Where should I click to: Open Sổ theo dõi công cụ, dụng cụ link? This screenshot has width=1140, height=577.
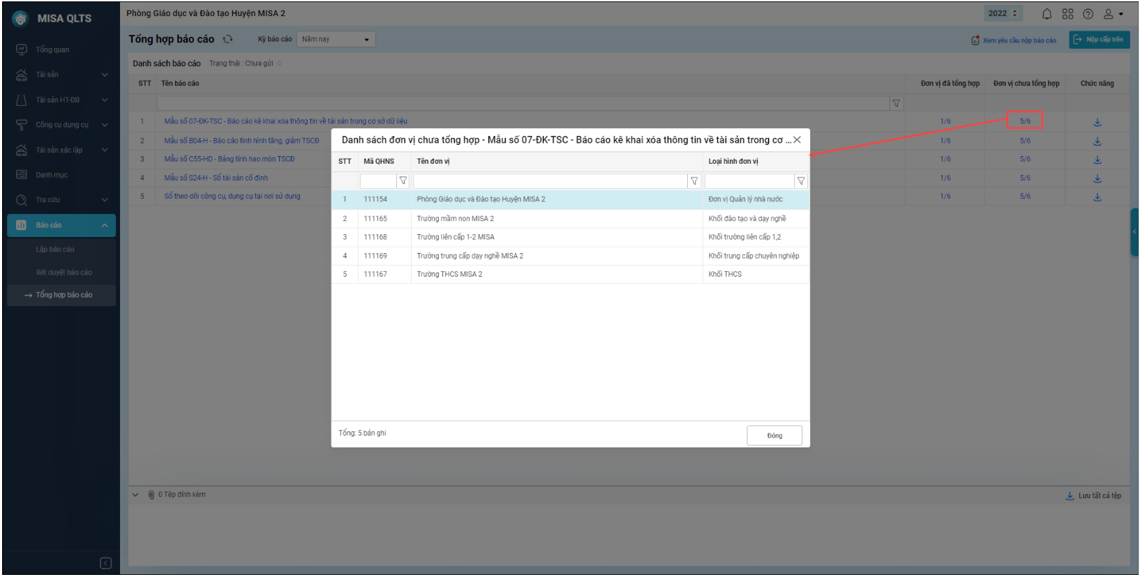pyautogui.click(x=232, y=197)
